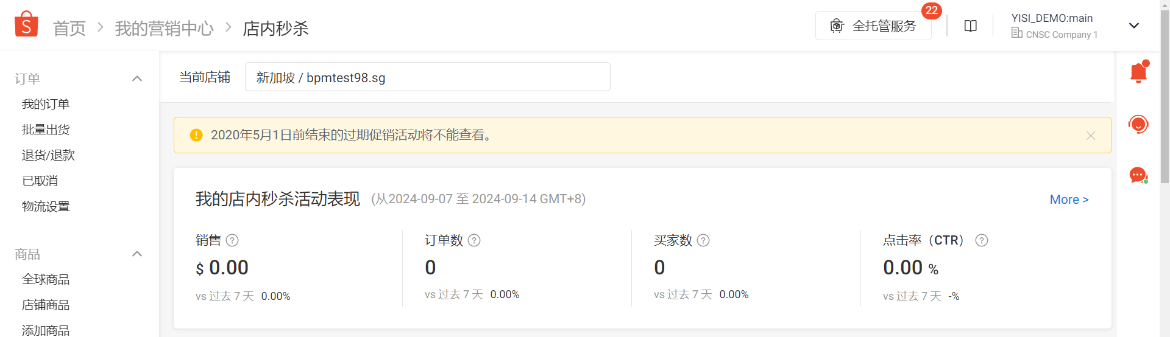
Task: Open the notification bell icon
Action: 1138,72
